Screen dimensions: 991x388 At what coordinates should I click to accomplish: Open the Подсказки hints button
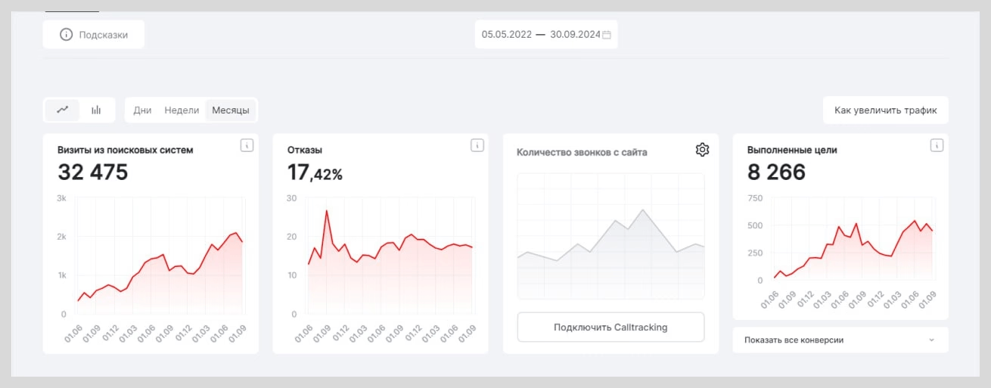pos(94,35)
